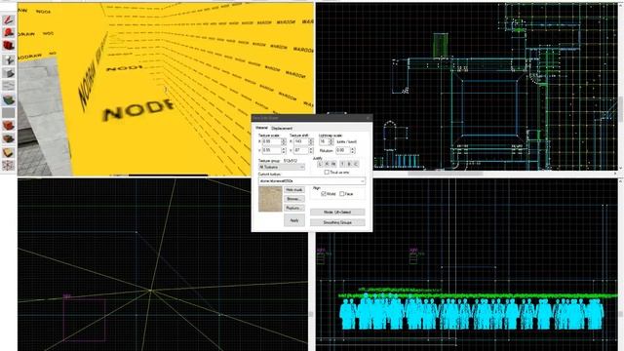Close the Face Edit Sheet dialog

369,118
